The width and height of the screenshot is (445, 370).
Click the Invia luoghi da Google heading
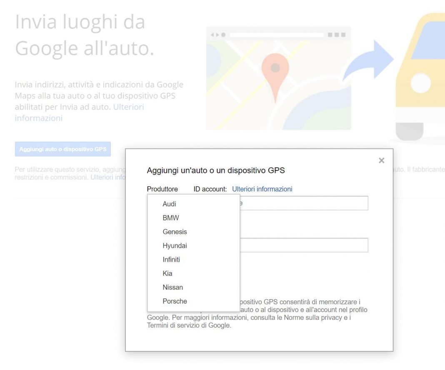(x=85, y=35)
